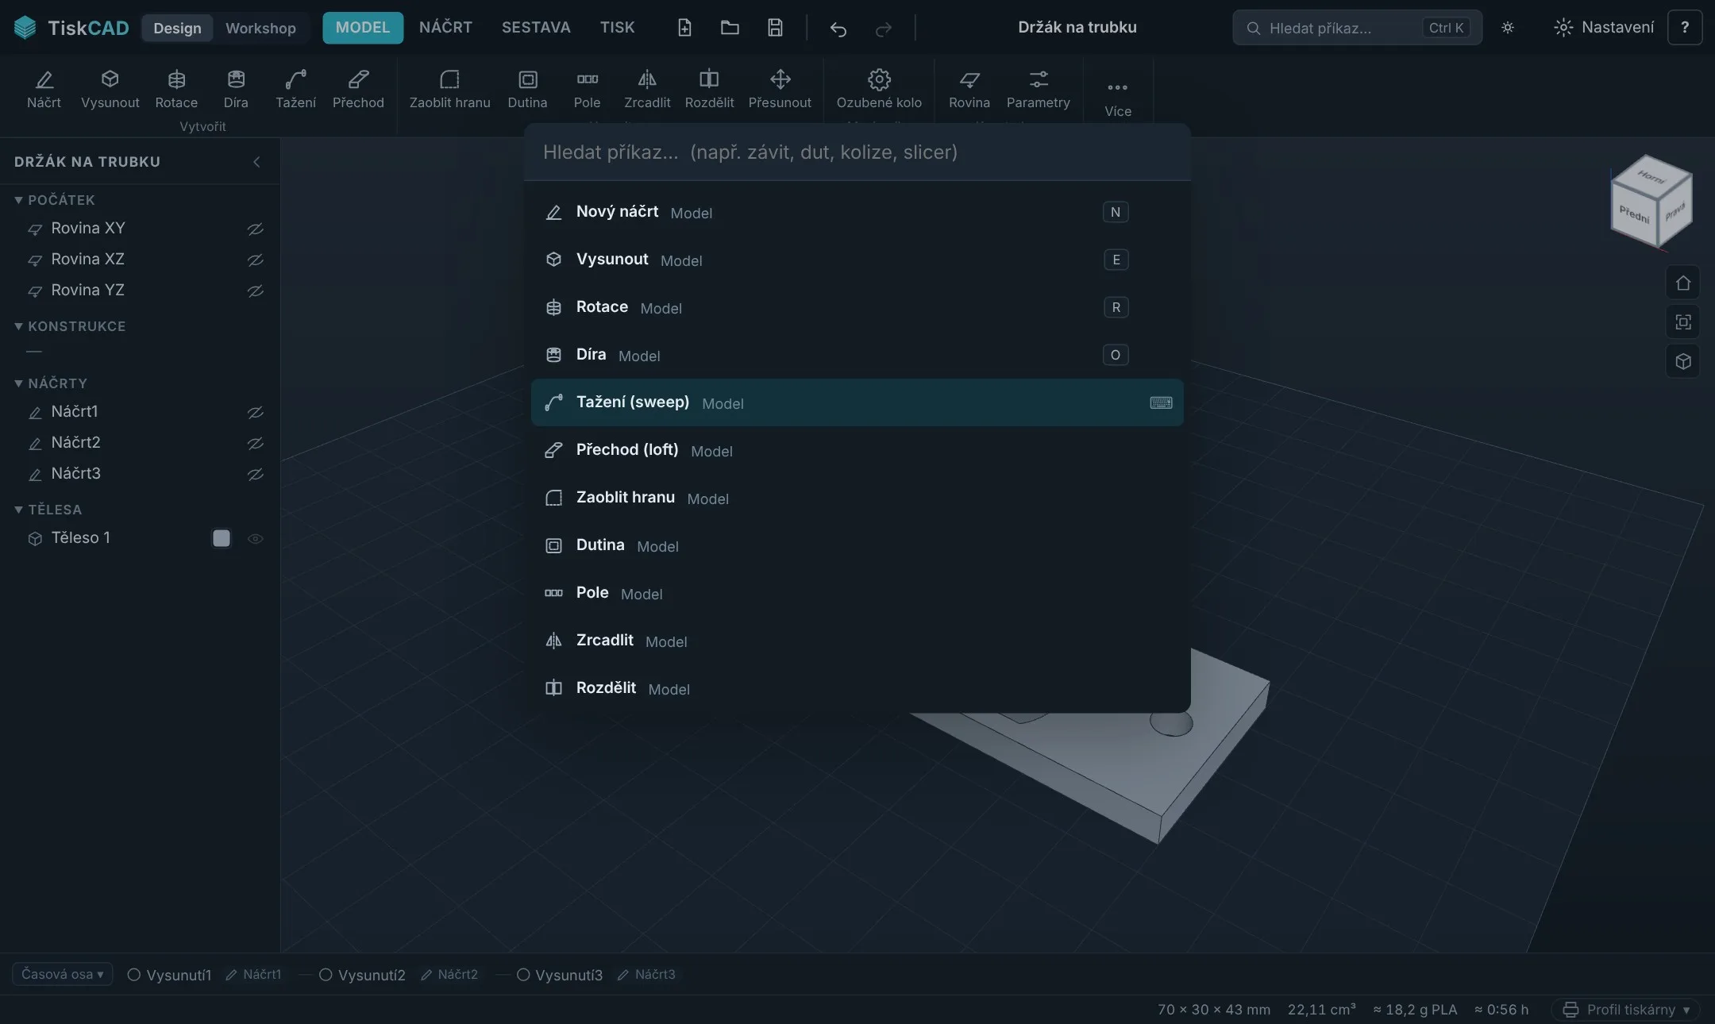The image size is (1715, 1024).
Task: Show the hidden Rovina XY plane
Action: coord(255,229)
